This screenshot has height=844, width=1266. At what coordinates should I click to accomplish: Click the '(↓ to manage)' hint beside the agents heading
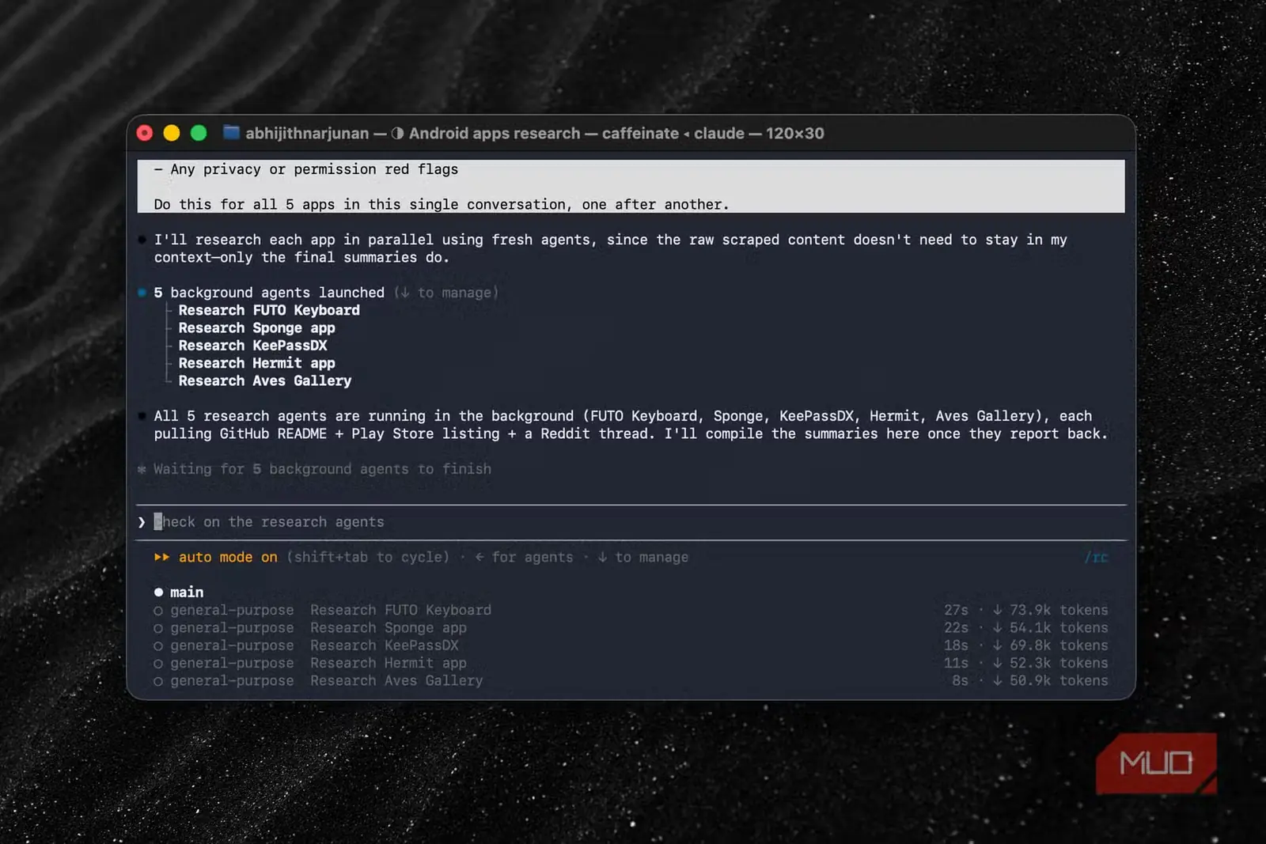[446, 293]
